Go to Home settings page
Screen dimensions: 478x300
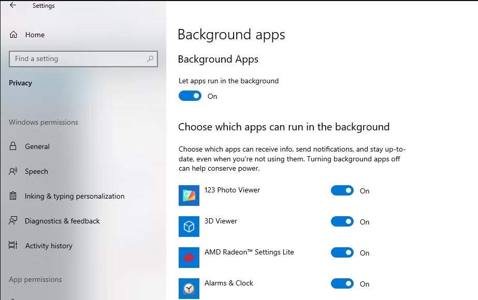[x=35, y=35]
